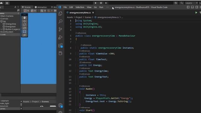
Task: Click green Run file button in VS Code editor
Action: pos(196,13)
